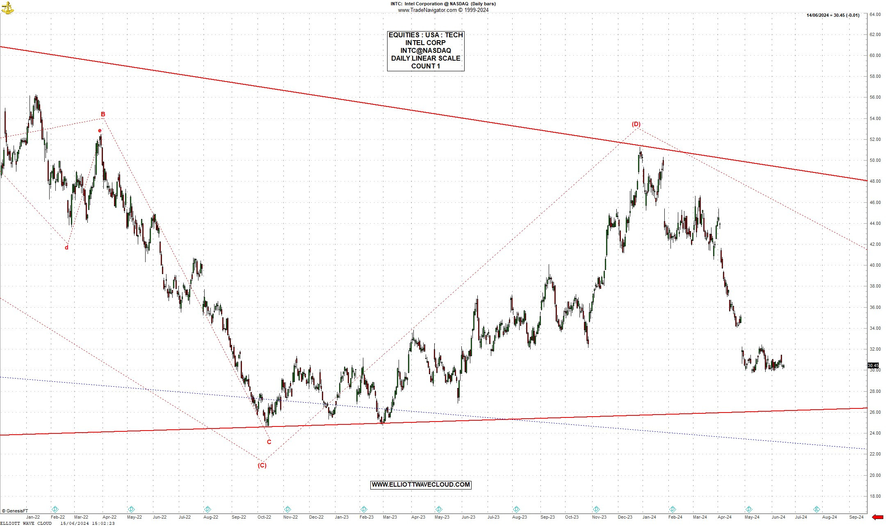Click the earnings E marker near Jul-24
Image resolution: width=887 pixels, height=526 pixels.
coord(817,509)
